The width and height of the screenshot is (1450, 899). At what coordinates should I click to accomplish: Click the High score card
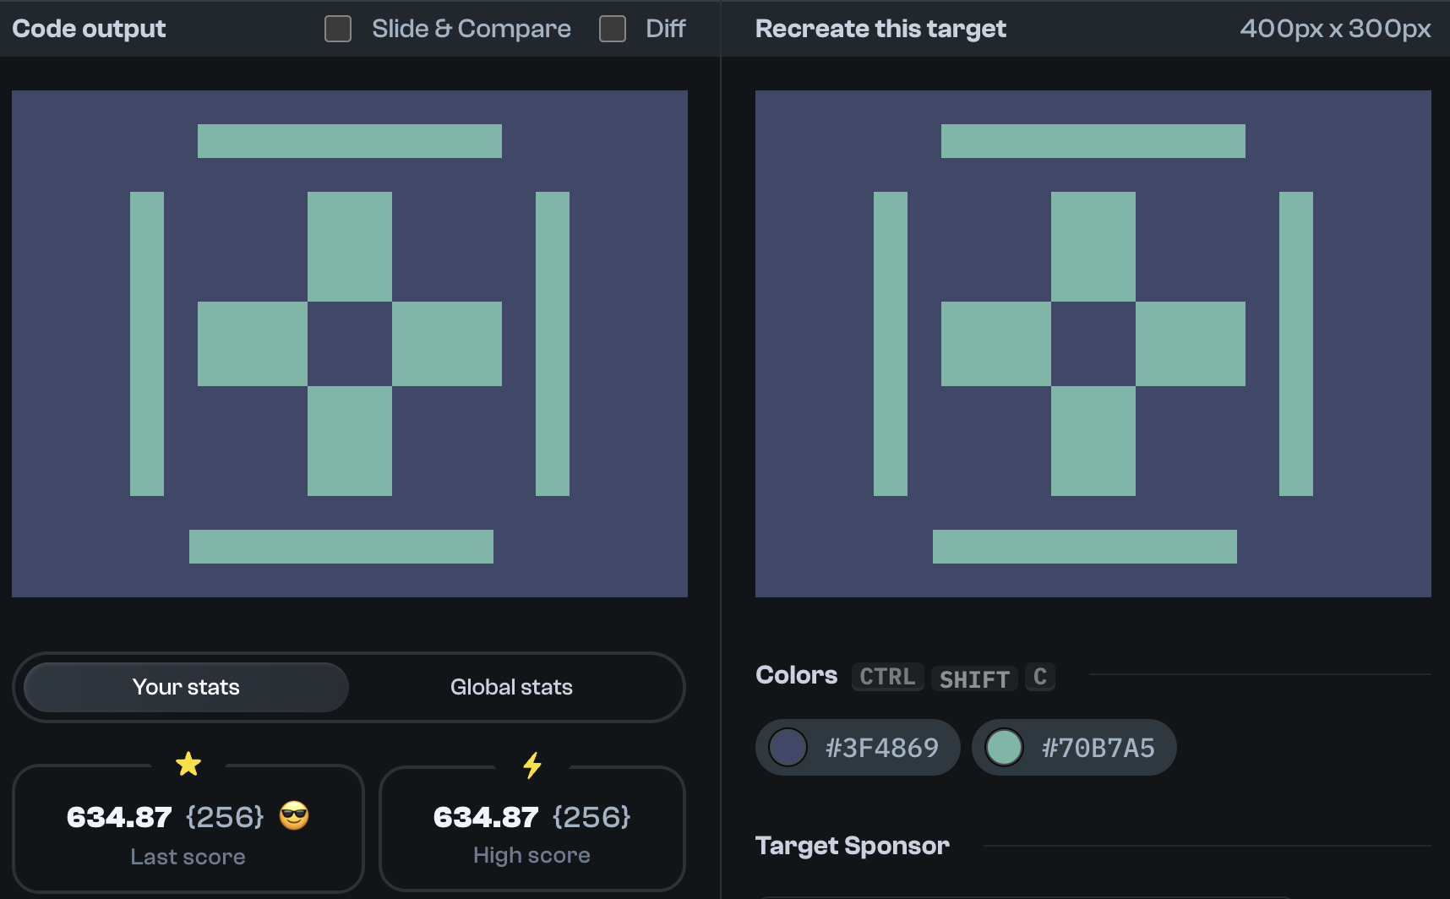[x=531, y=828]
